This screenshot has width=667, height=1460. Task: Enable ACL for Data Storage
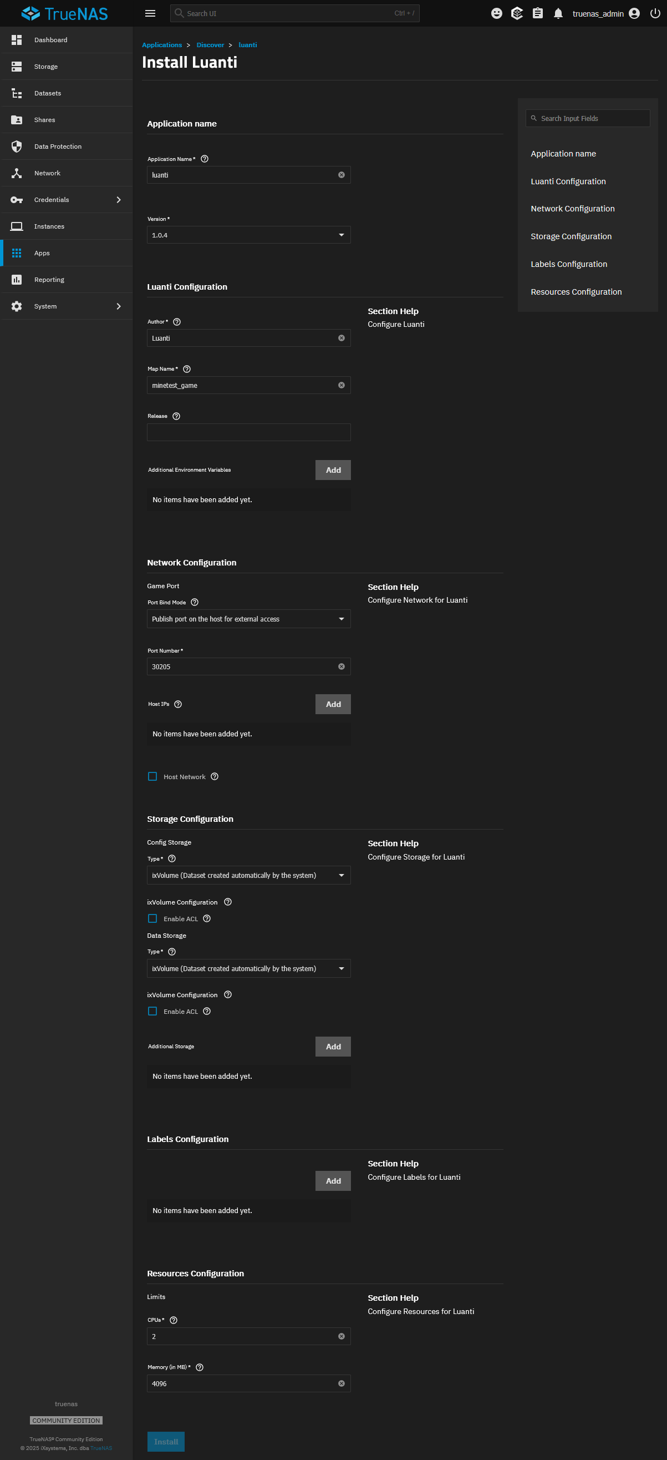(152, 1011)
